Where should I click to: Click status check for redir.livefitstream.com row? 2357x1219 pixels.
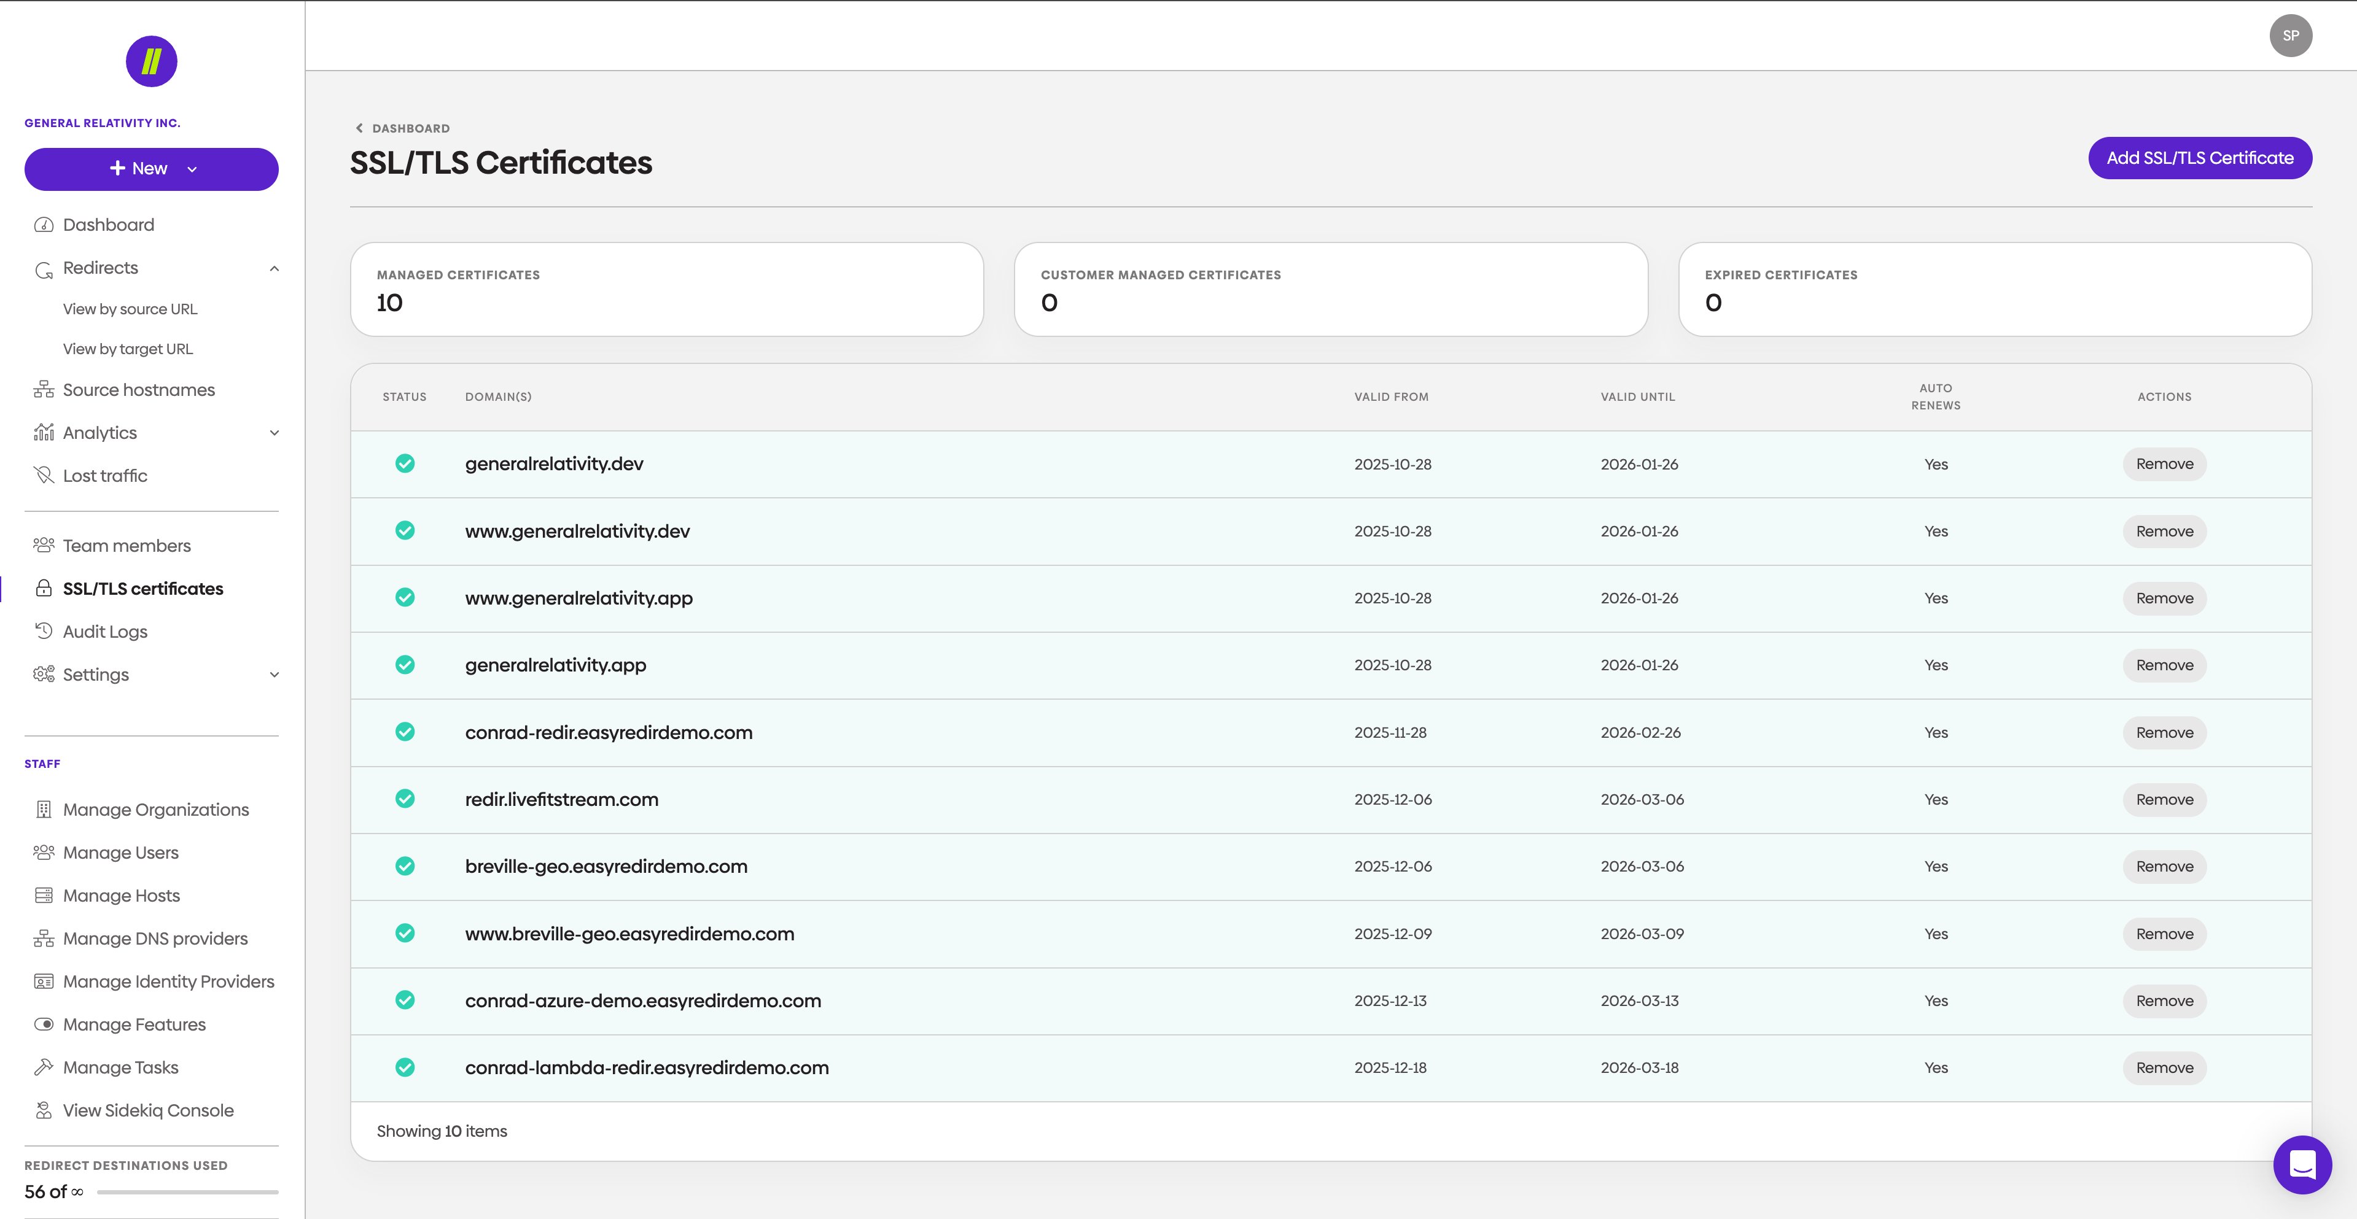[405, 799]
